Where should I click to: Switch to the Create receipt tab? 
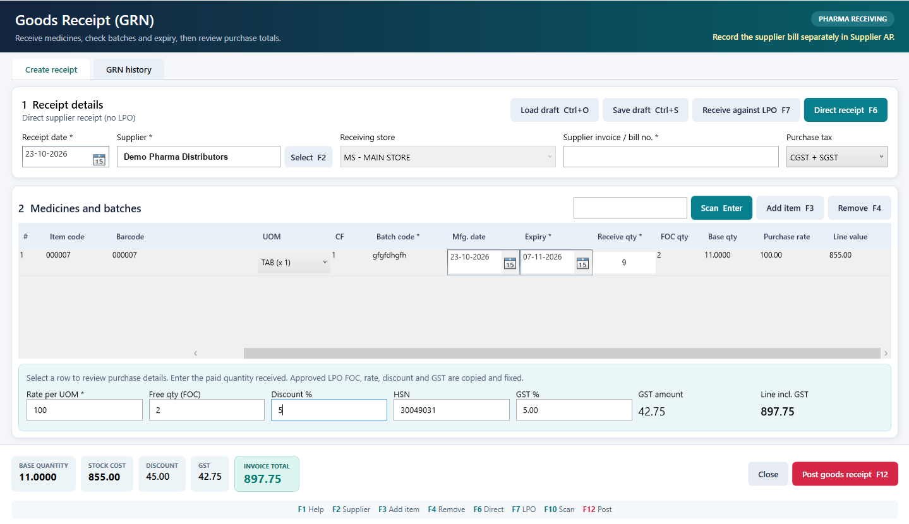(51, 69)
